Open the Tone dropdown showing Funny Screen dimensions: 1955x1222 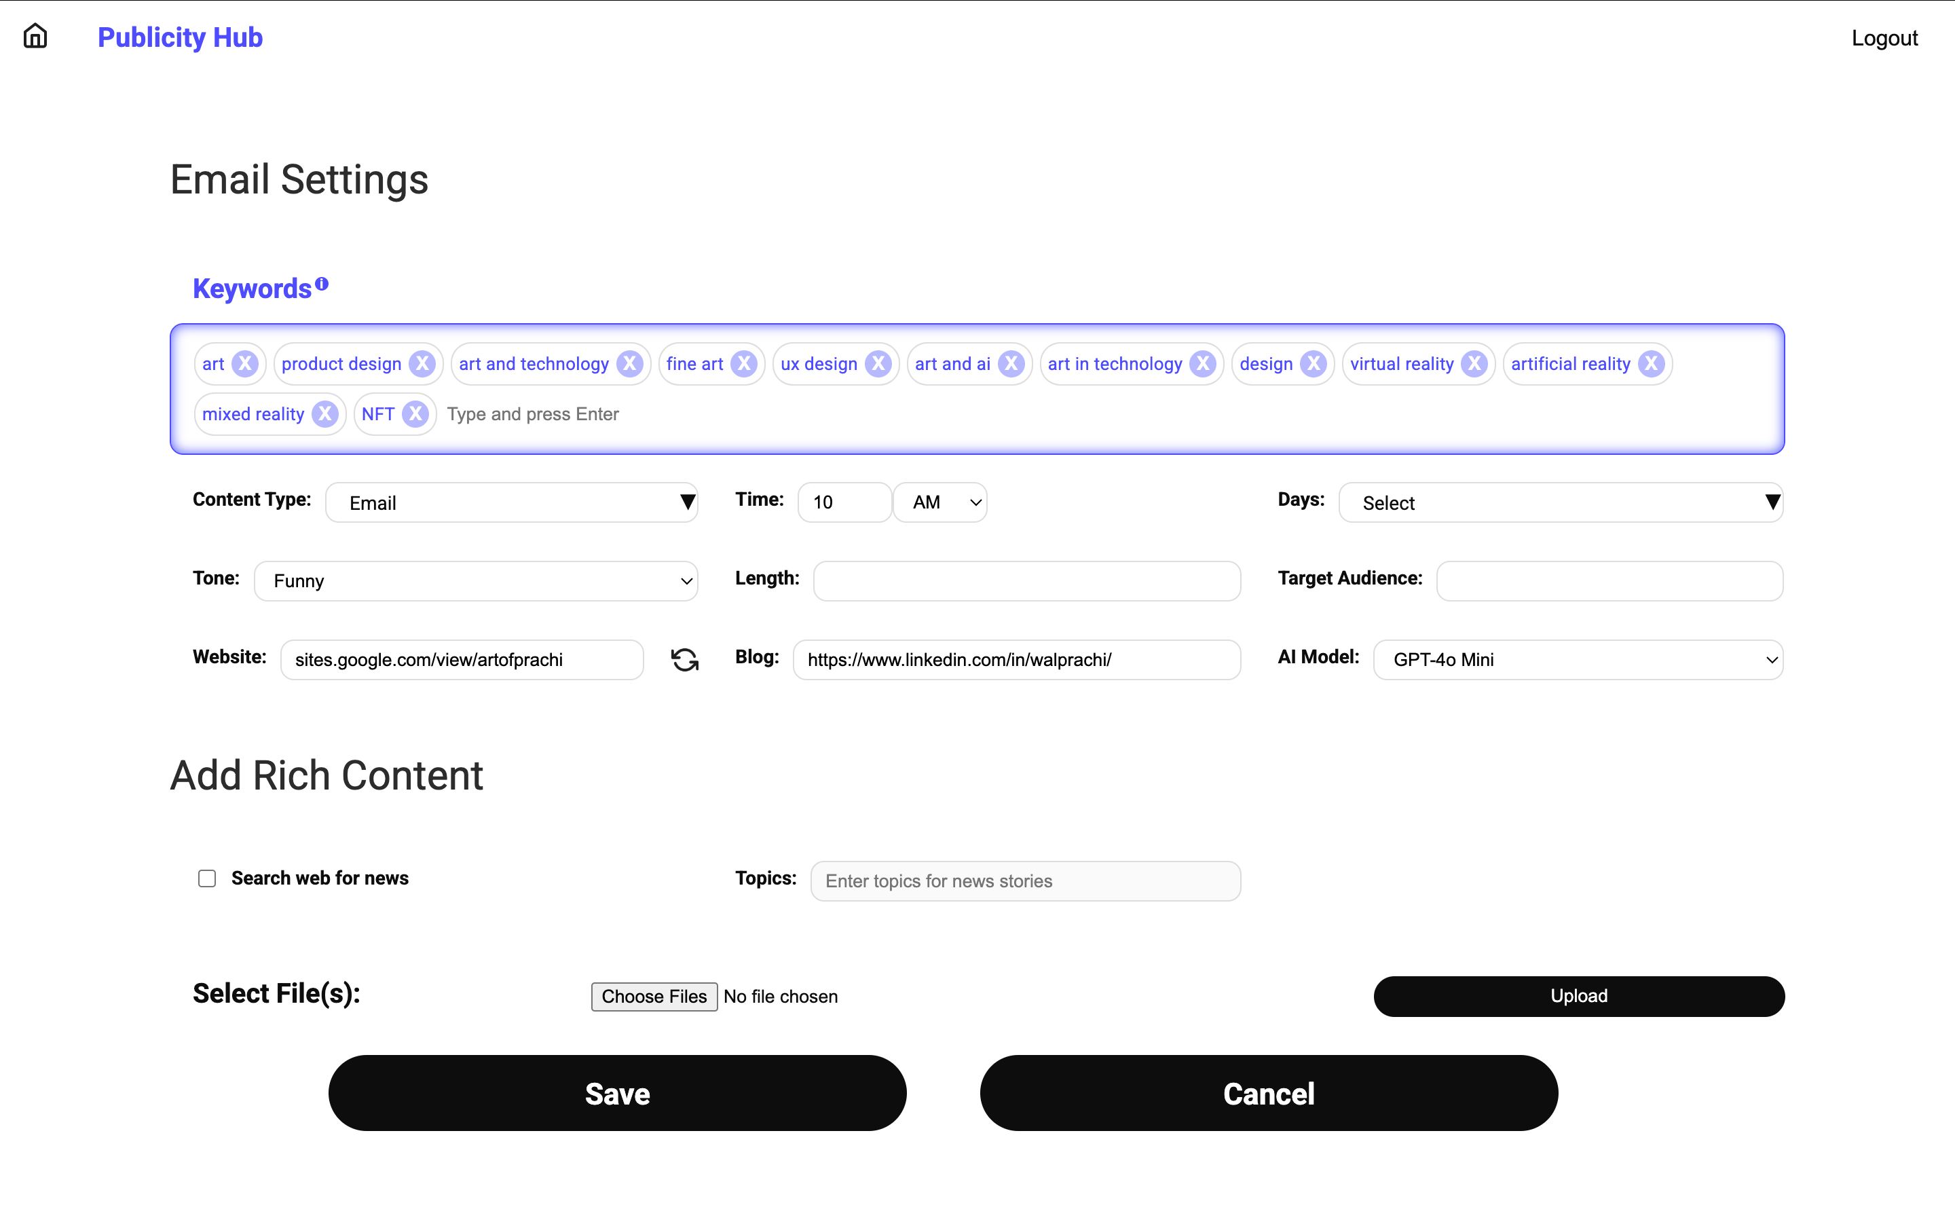476,581
